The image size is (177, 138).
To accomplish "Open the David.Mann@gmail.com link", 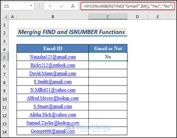I will [x=53, y=73].
